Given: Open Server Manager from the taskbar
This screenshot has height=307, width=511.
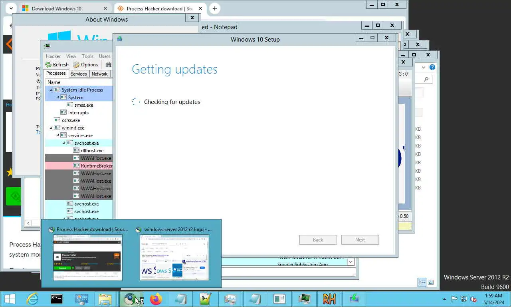Looking at the screenshot, I should point(81,299).
